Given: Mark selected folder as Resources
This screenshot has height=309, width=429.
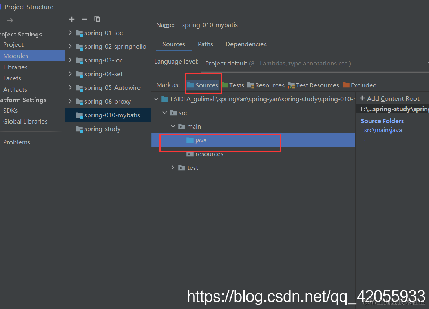Looking at the screenshot, I should (266, 85).
